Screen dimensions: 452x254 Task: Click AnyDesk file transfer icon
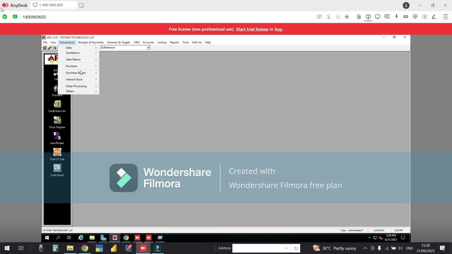(359, 17)
